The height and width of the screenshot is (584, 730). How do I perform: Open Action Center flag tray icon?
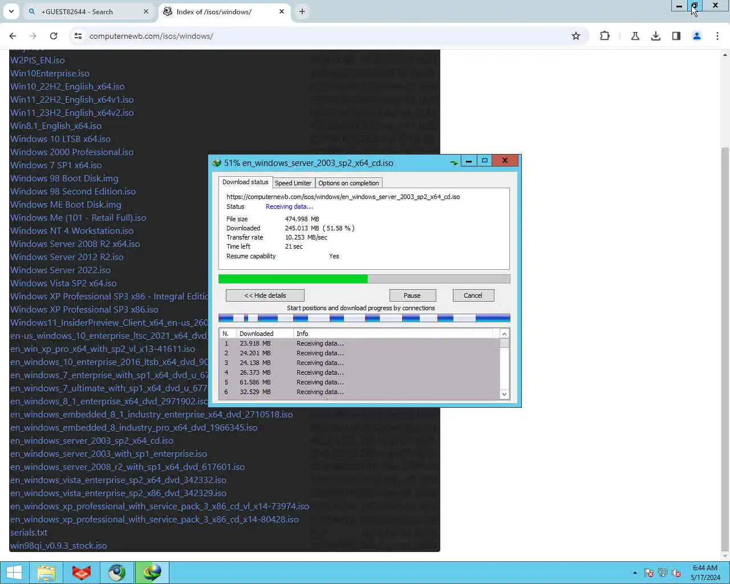point(649,573)
